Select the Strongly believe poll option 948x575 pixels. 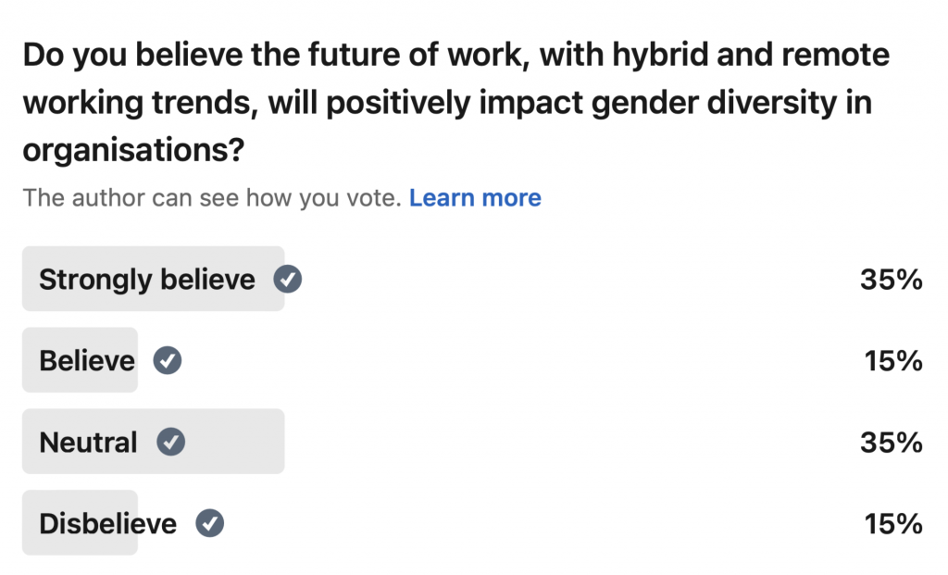(x=147, y=280)
